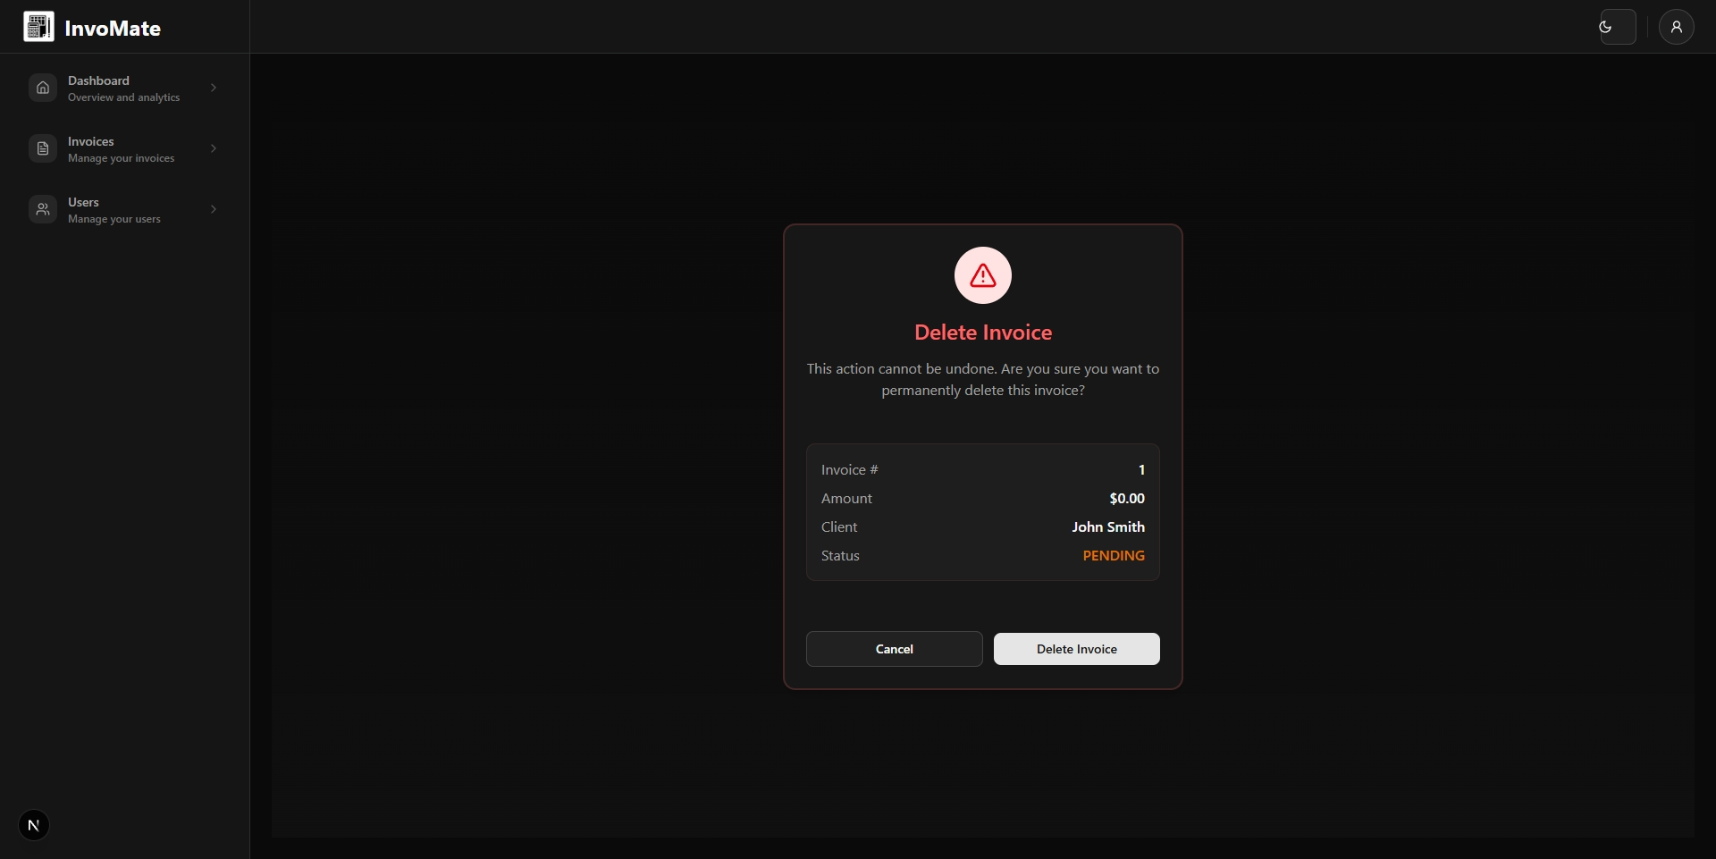Click the John Smith client name
This screenshot has width=1716, height=859.
point(1107,527)
